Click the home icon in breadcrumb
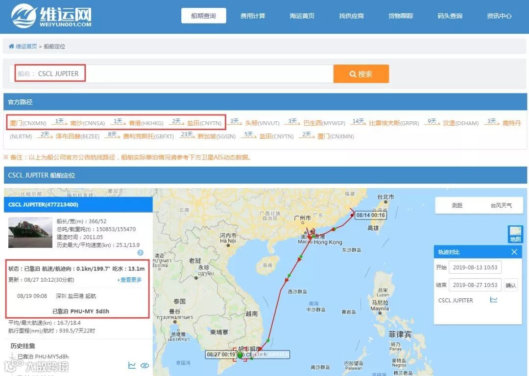Image resolution: width=529 pixels, height=376 pixels. 11,46
